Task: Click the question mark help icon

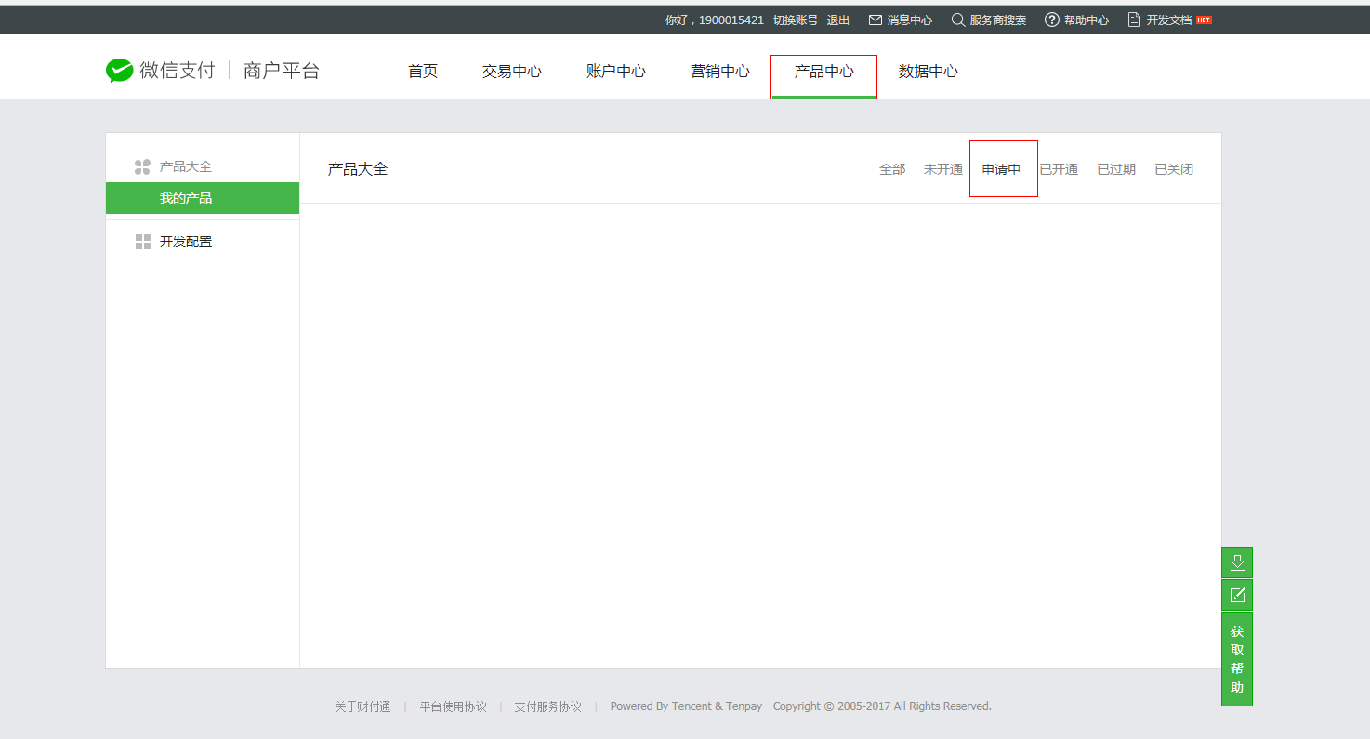Action: coord(1052,20)
